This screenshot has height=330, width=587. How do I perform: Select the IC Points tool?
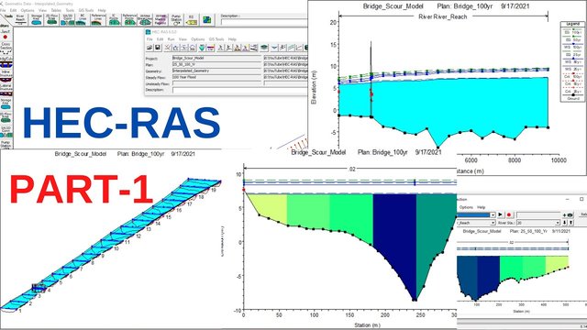pos(114,19)
